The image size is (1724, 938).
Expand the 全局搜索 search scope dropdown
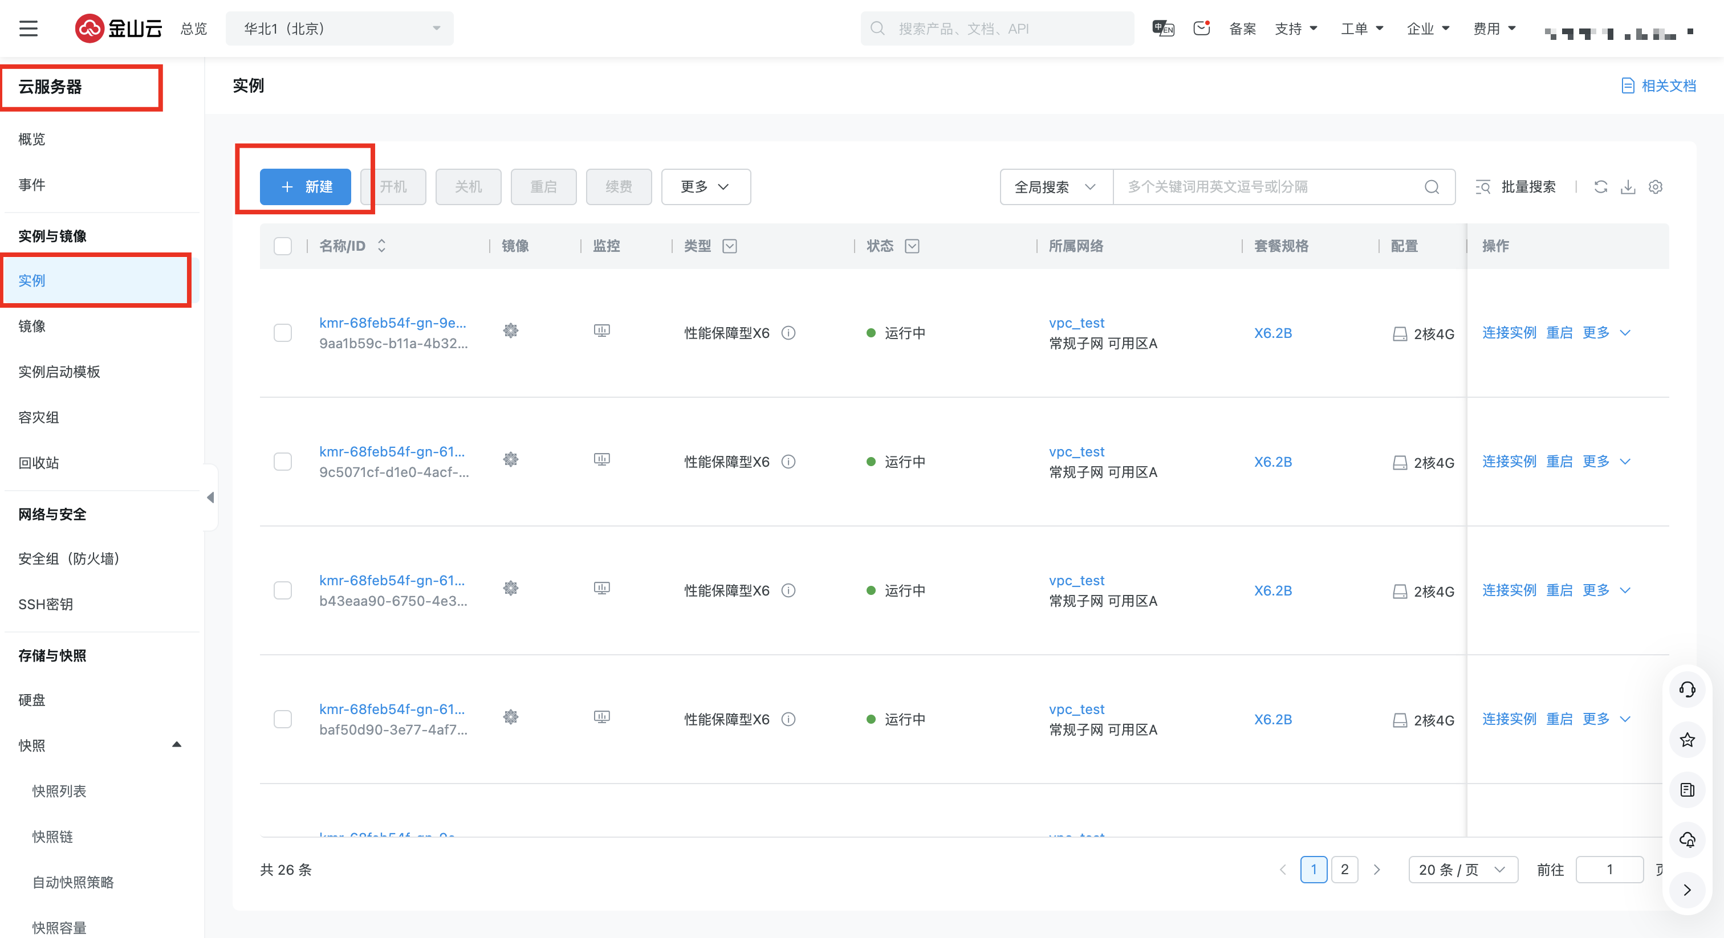pos(1055,187)
